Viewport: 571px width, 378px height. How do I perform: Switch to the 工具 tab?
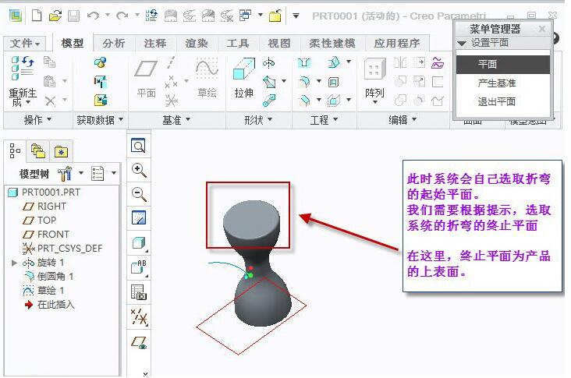pyautogui.click(x=238, y=44)
